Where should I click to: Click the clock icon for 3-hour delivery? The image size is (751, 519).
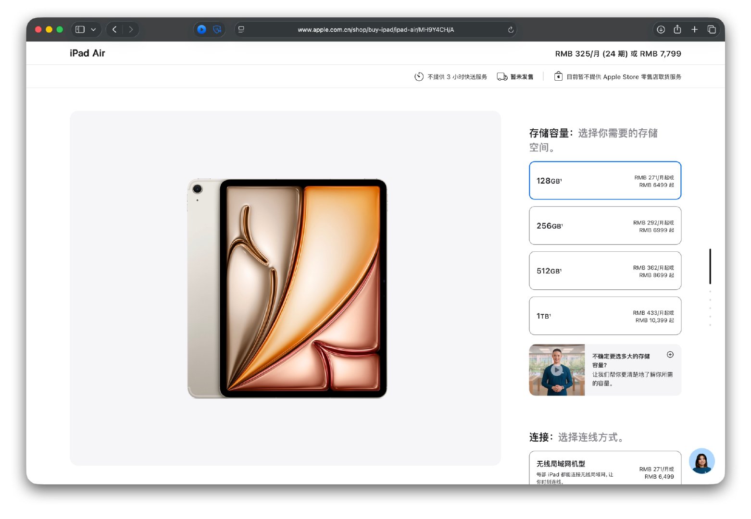419,77
